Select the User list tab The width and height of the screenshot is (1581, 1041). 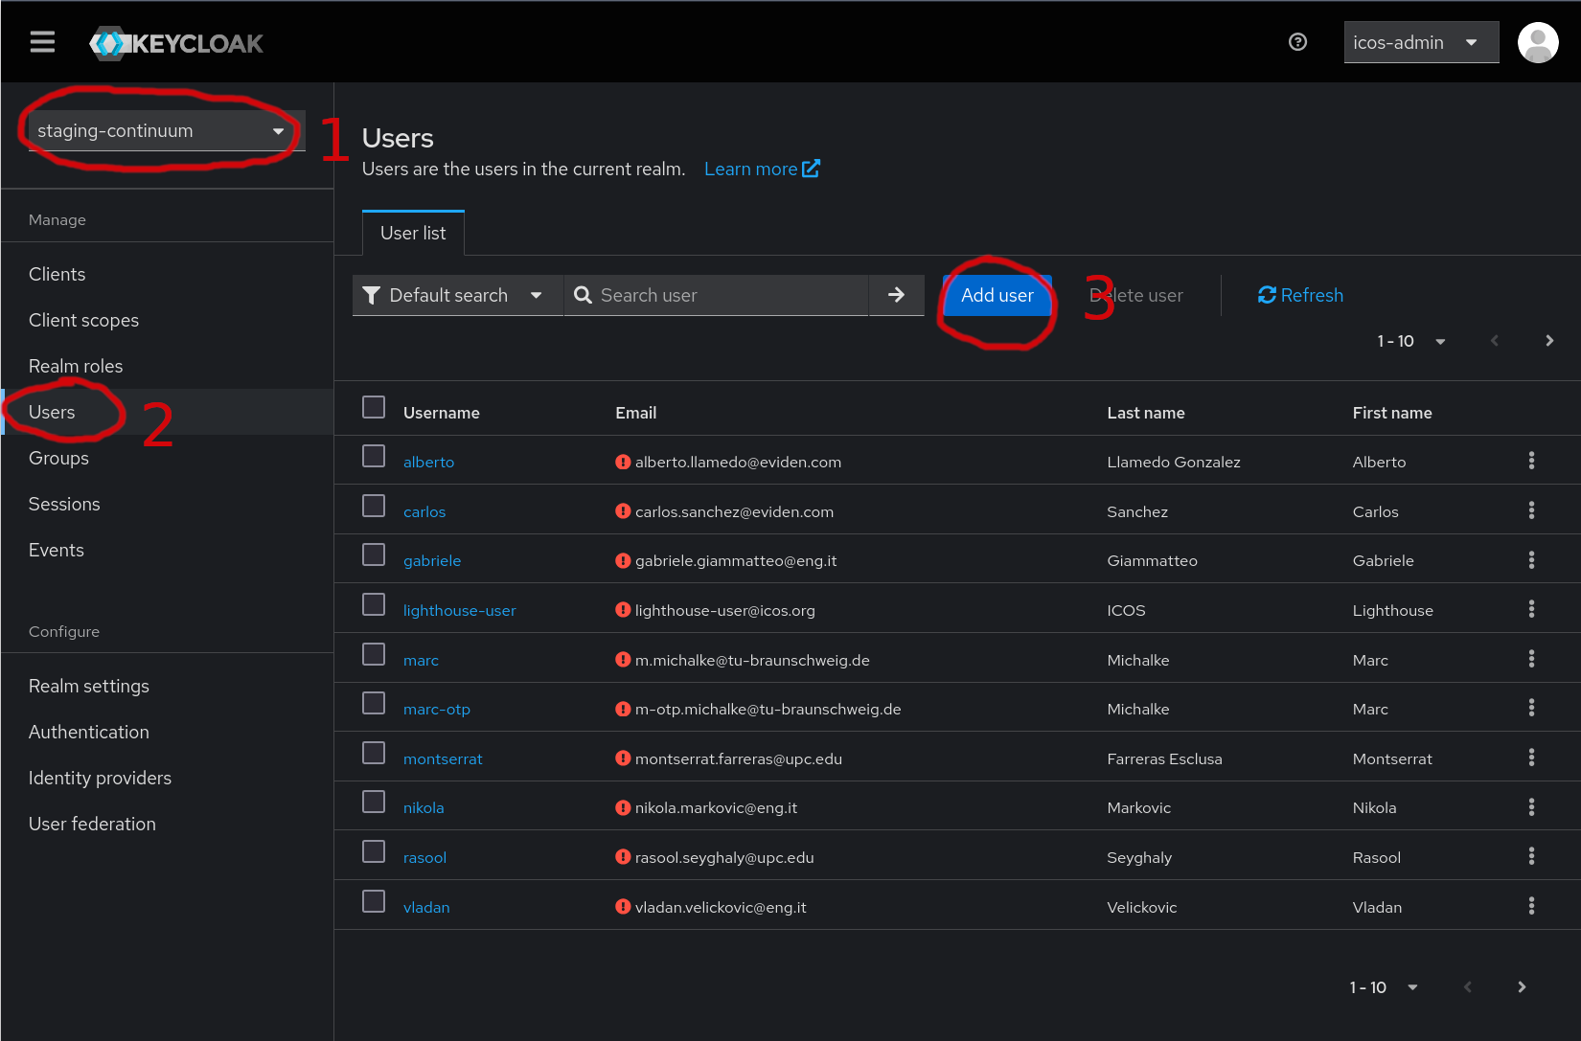pyautogui.click(x=413, y=233)
